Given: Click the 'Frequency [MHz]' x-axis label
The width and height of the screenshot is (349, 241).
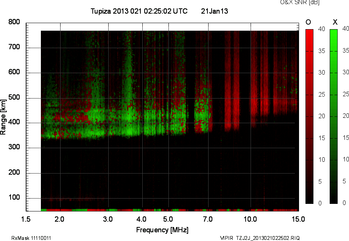Looking at the screenshot, I should click(162, 230).
